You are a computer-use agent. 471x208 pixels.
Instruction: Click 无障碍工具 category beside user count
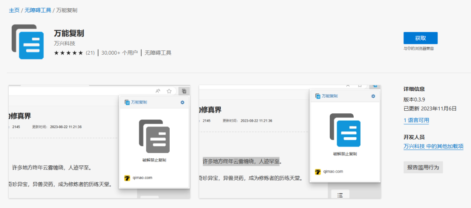click(158, 53)
